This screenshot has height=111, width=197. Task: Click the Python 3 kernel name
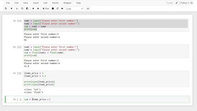tap(185, 3)
